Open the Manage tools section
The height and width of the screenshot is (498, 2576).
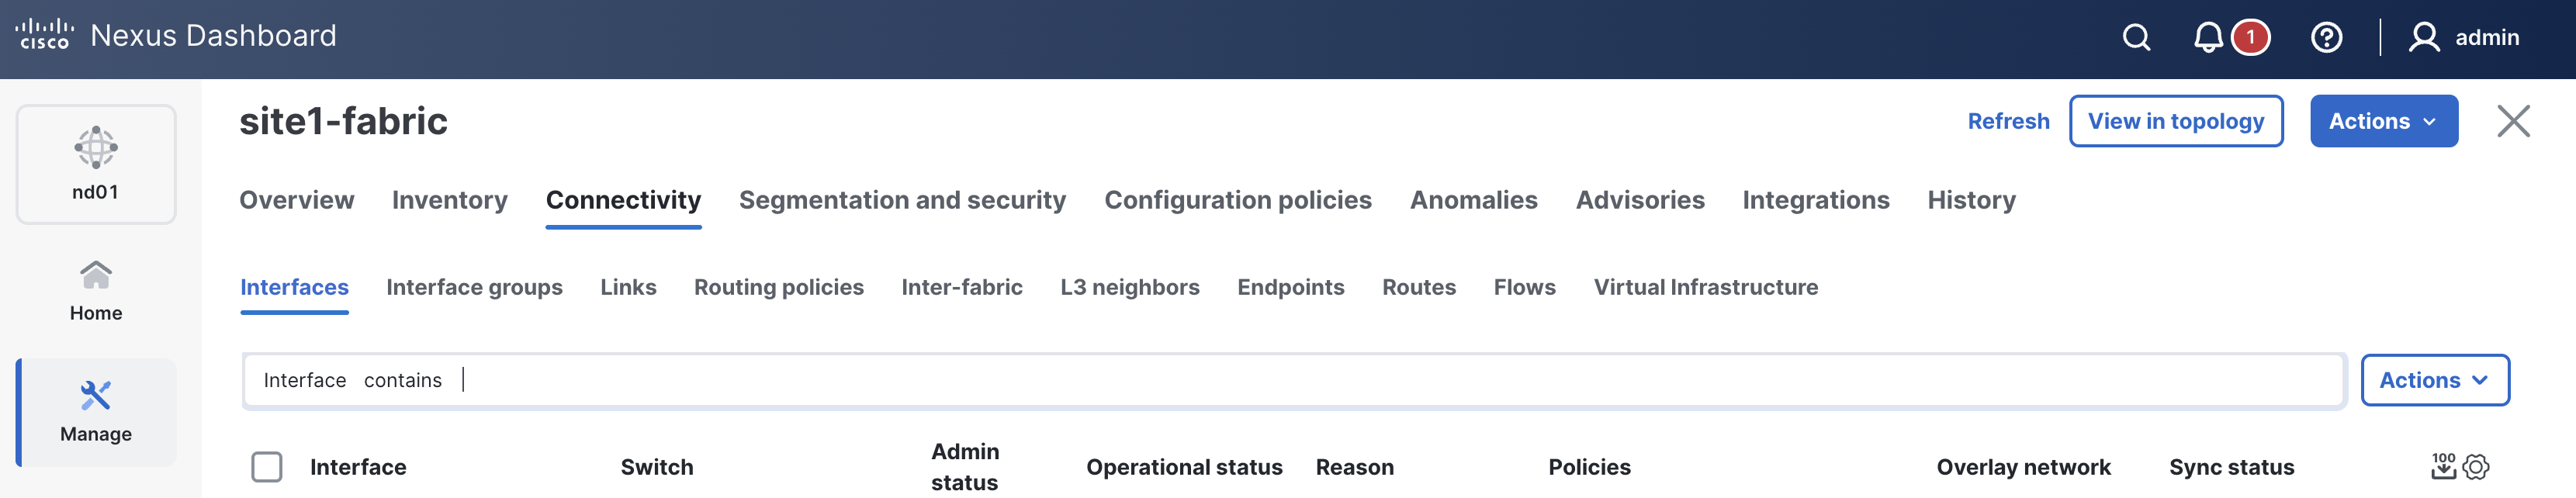[96, 411]
